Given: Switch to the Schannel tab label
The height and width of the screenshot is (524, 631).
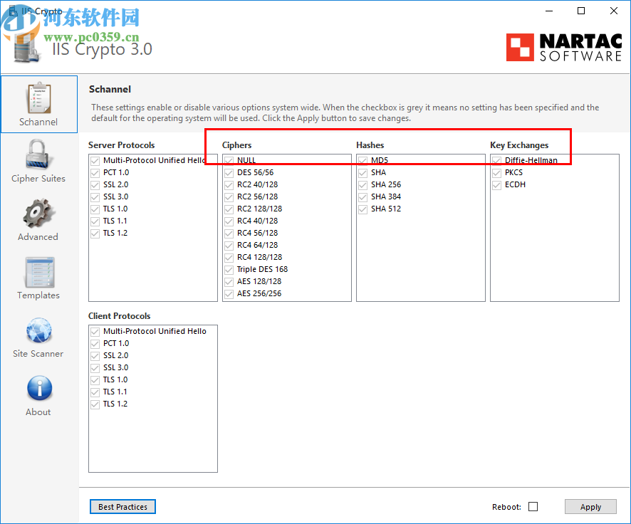Looking at the screenshot, I should 38,122.
